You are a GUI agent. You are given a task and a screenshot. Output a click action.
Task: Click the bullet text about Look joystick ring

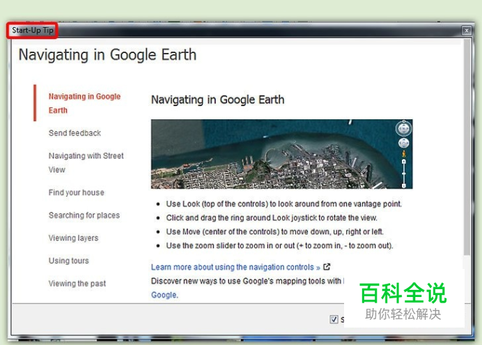(272, 217)
